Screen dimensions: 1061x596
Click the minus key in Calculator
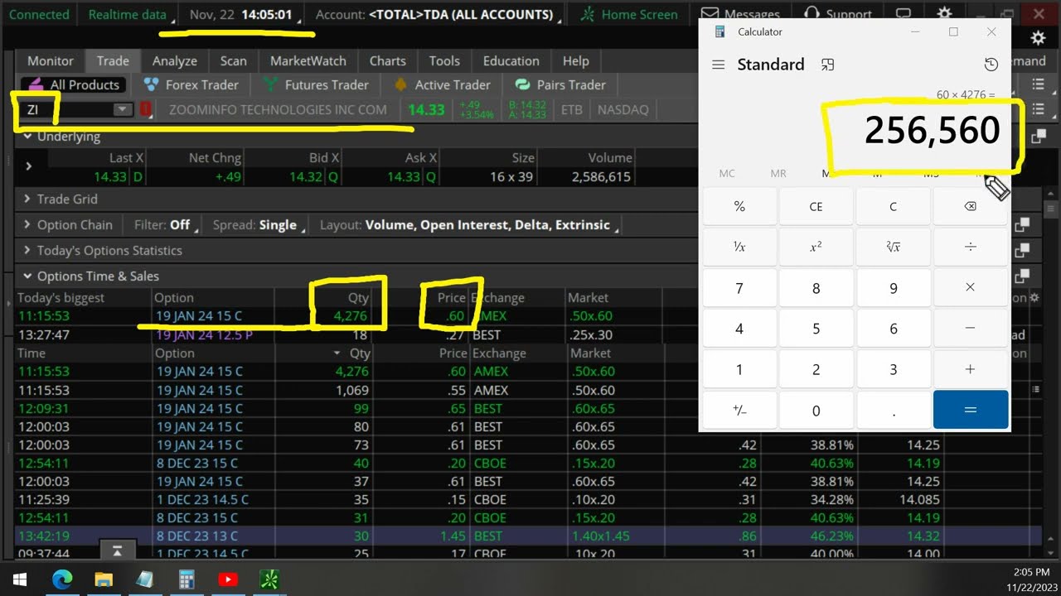coord(970,329)
